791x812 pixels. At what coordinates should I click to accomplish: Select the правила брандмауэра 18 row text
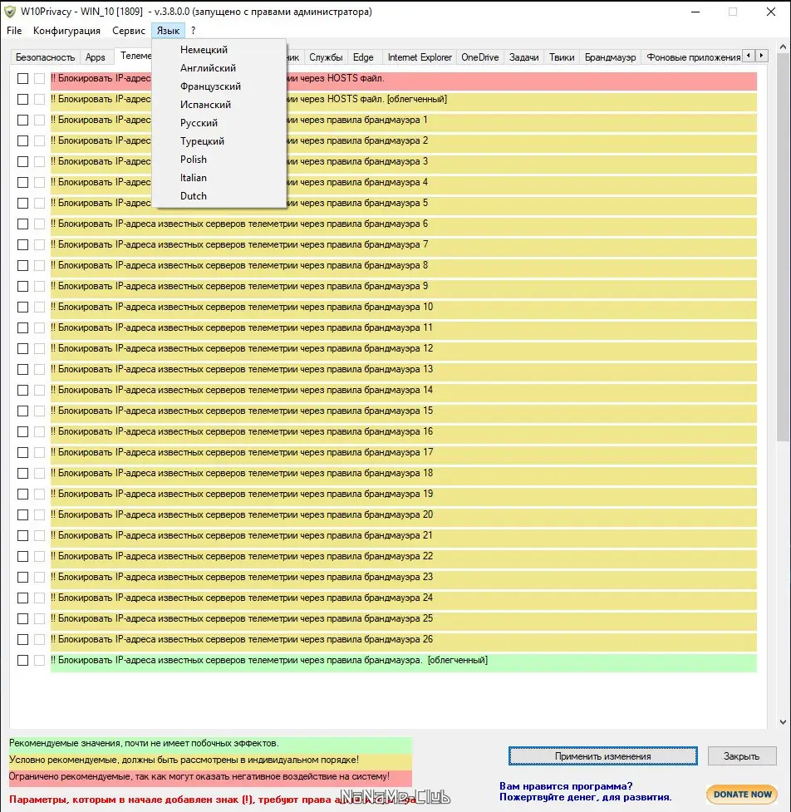point(241,474)
